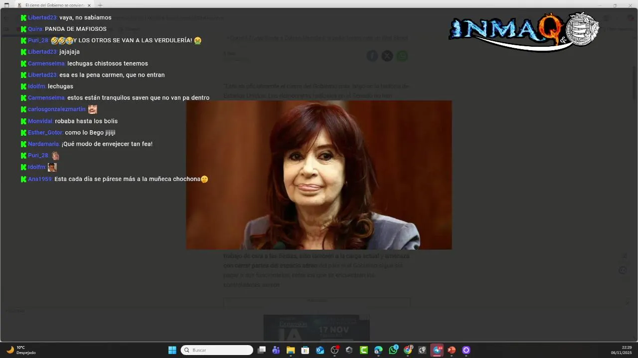Open Google Chrome from the taskbar
Image resolution: width=638 pixels, height=358 pixels.
pyautogui.click(x=408, y=350)
